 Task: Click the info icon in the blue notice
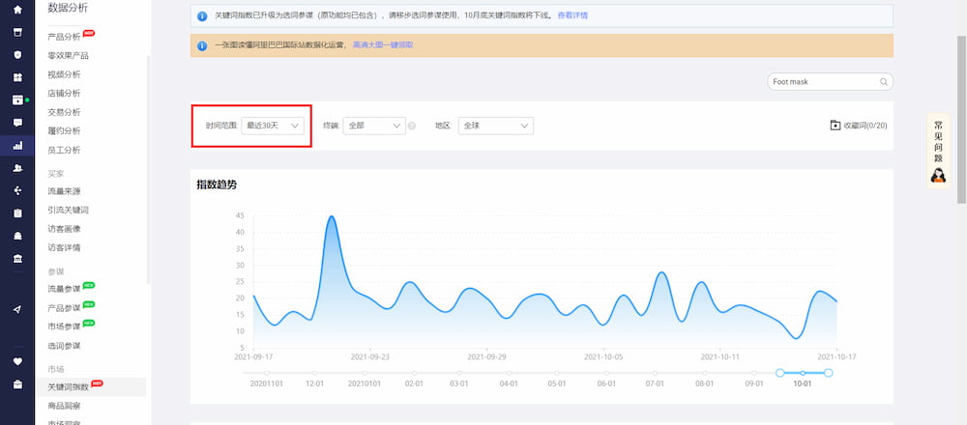[202, 16]
